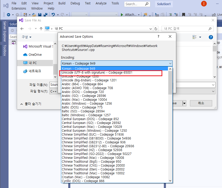Refresh the folder location in Save File As
This screenshot has width=222, height=188.
(x=156, y=29)
